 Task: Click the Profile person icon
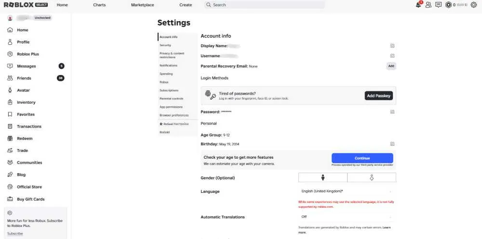[10, 42]
